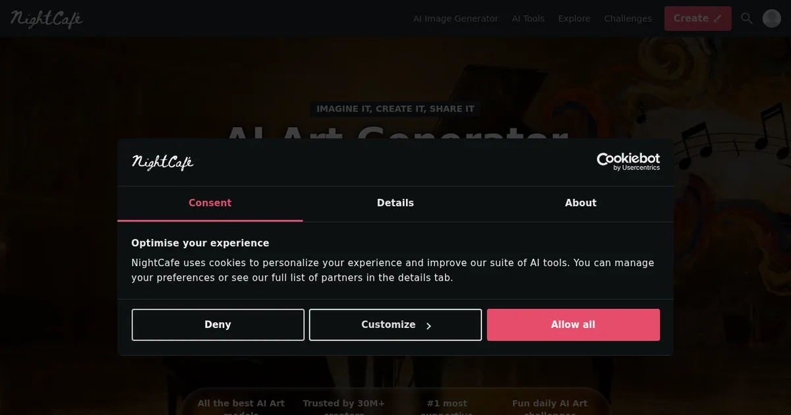The width and height of the screenshot is (791, 415).
Task: Deny all cookies
Action: click(218, 325)
